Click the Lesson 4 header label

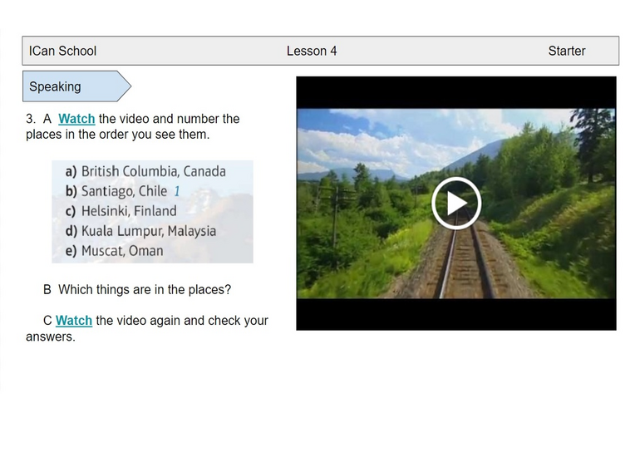tap(312, 51)
